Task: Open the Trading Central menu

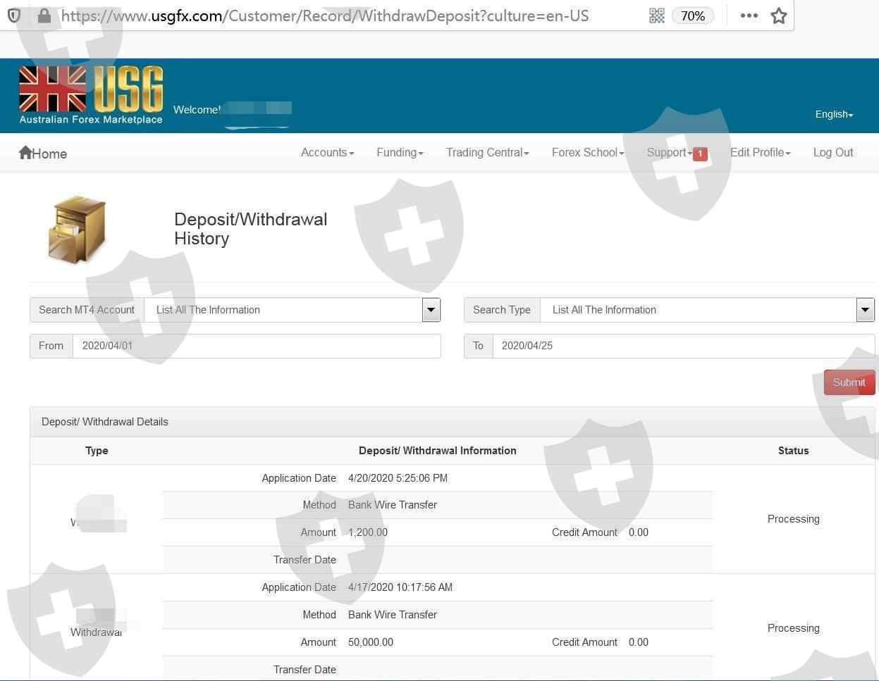Action: [x=487, y=153]
